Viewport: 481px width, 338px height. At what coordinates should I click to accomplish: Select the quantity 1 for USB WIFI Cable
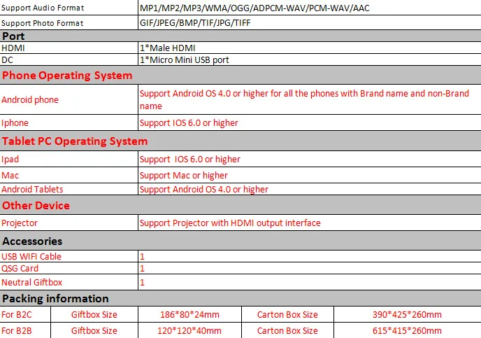click(142, 256)
